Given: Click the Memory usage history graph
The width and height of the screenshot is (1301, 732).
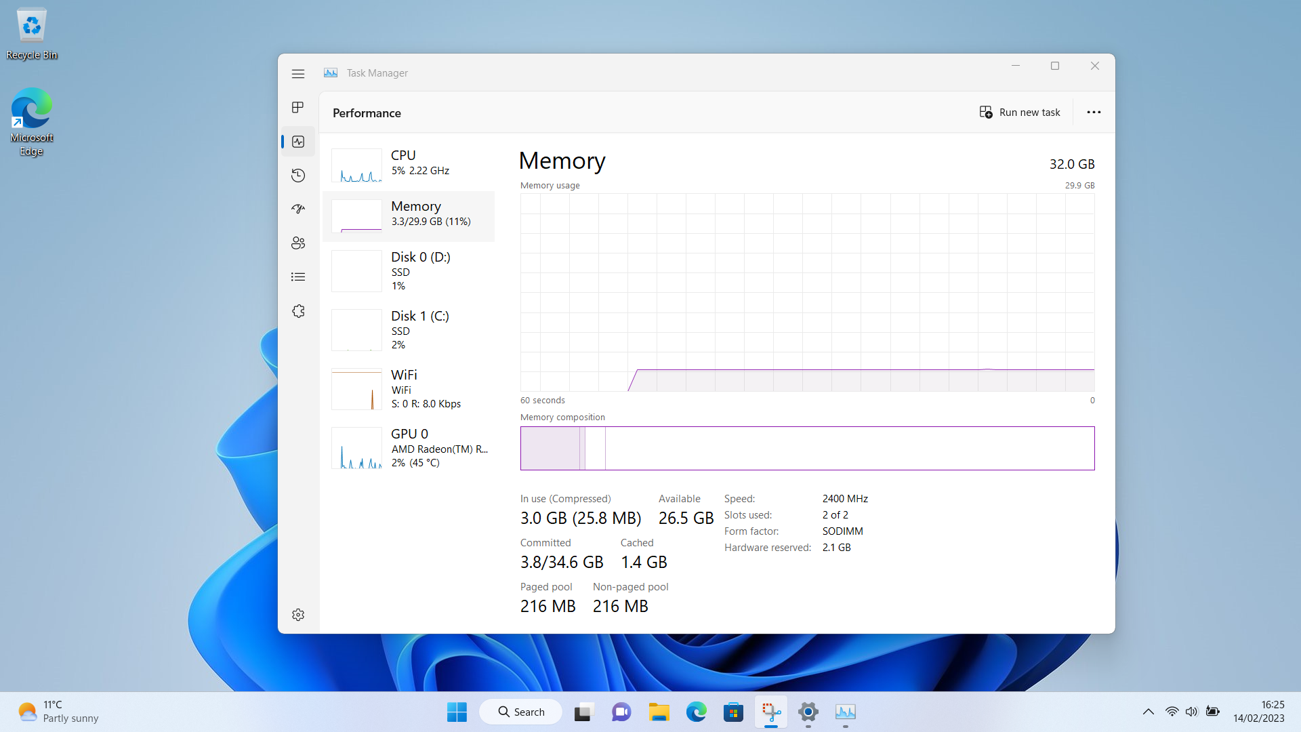Looking at the screenshot, I should pos(807,292).
